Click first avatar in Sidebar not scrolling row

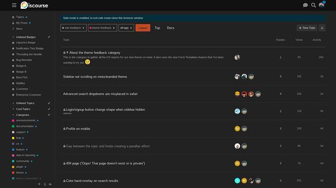click(x=237, y=77)
